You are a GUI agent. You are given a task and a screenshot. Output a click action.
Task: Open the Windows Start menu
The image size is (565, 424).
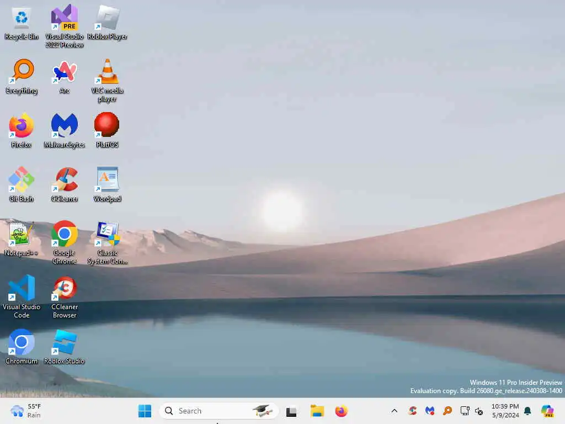pyautogui.click(x=145, y=411)
